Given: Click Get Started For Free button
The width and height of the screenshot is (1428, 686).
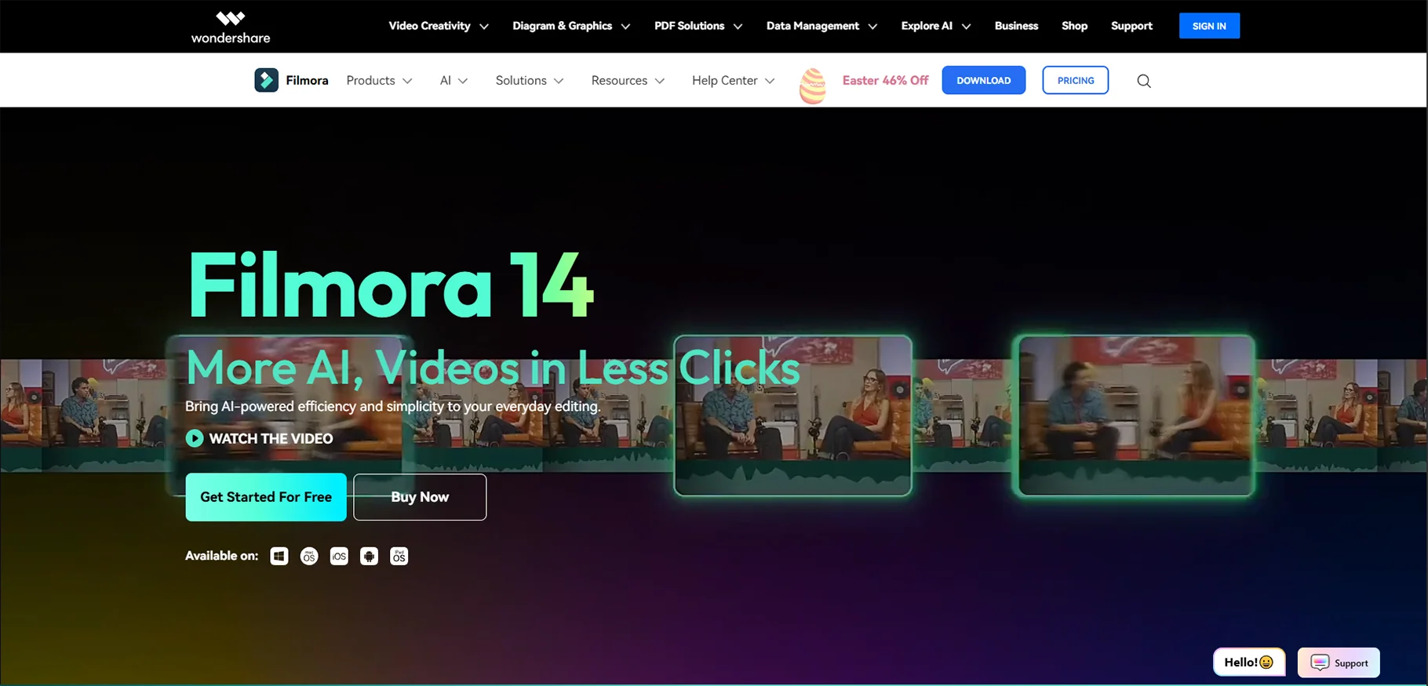Looking at the screenshot, I should pos(266,497).
